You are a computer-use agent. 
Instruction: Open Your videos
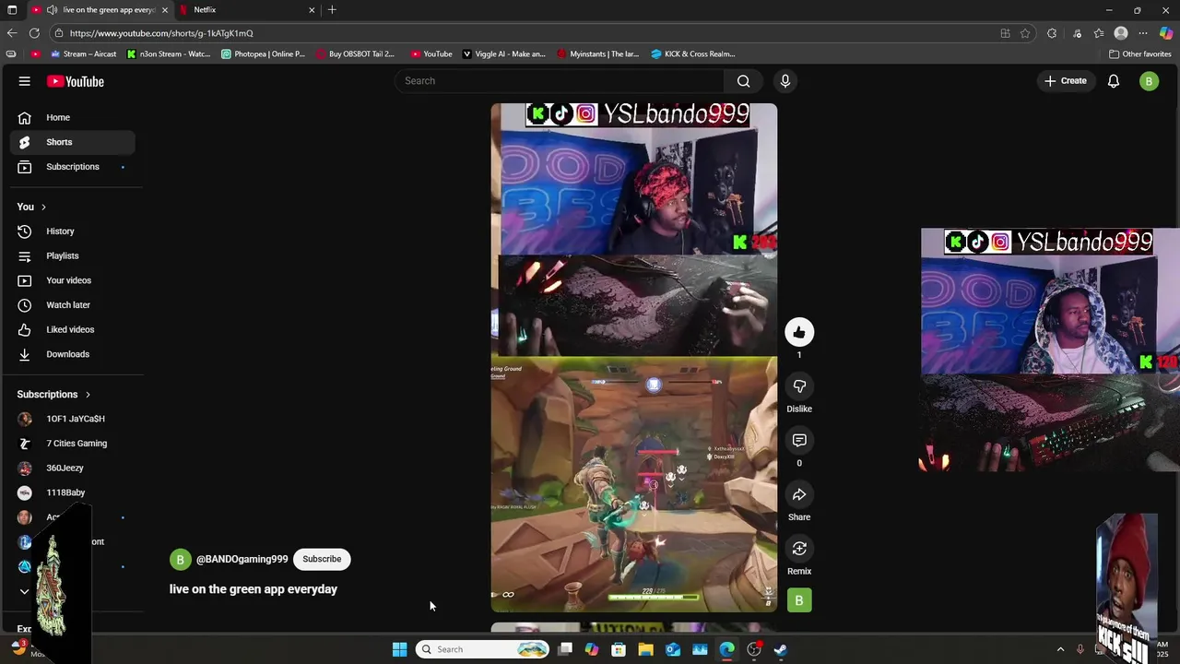73,280
